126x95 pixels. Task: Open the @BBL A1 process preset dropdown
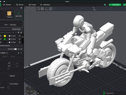click(8, 53)
